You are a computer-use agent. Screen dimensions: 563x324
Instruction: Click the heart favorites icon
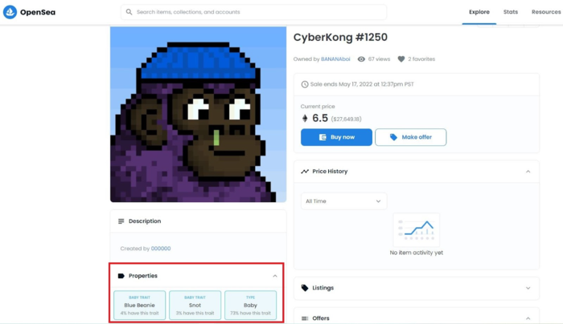(x=401, y=59)
